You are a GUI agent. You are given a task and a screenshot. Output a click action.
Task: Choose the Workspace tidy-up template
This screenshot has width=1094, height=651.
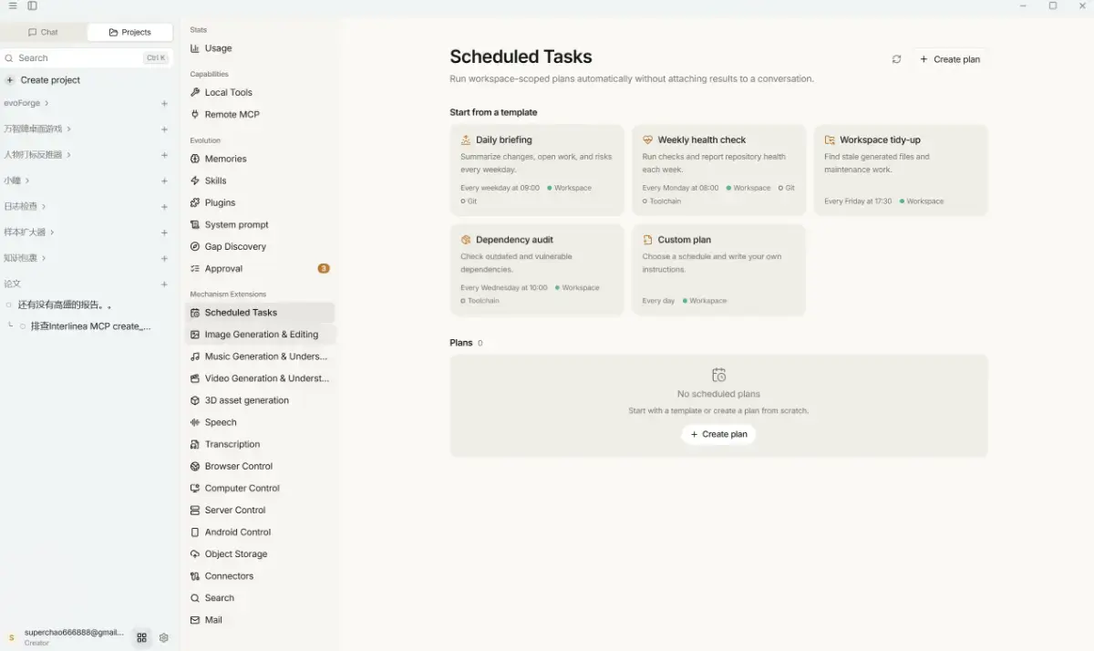click(901, 170)
